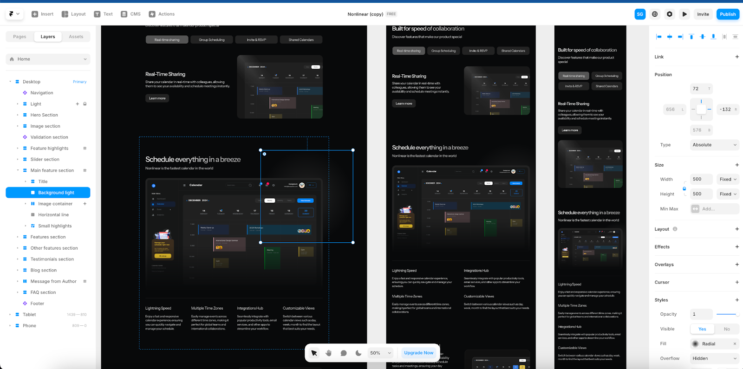743x369 pixels.
Task: Switch to the Assets tab
Action: tap(76, 37)
